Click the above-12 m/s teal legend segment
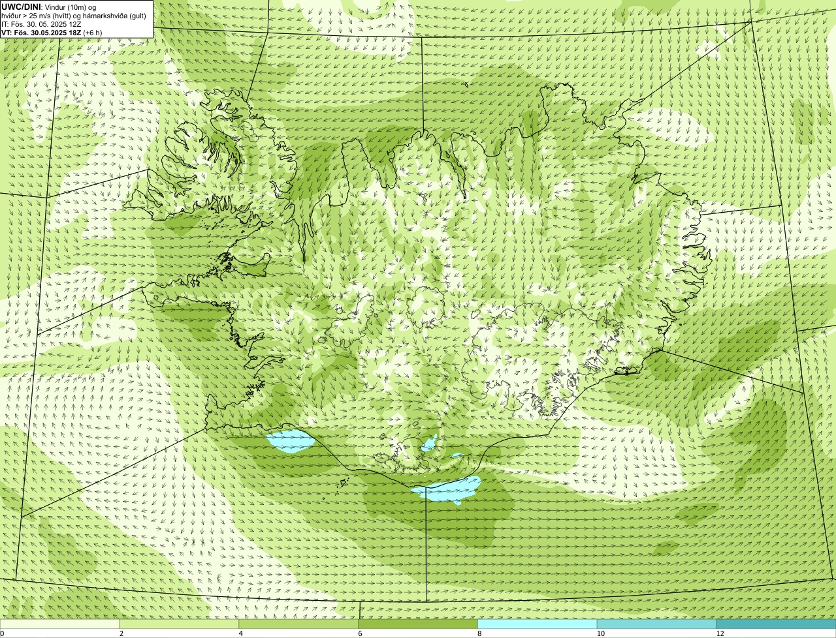This screenshot has height=638, width=836. click(x=776, y=624)
